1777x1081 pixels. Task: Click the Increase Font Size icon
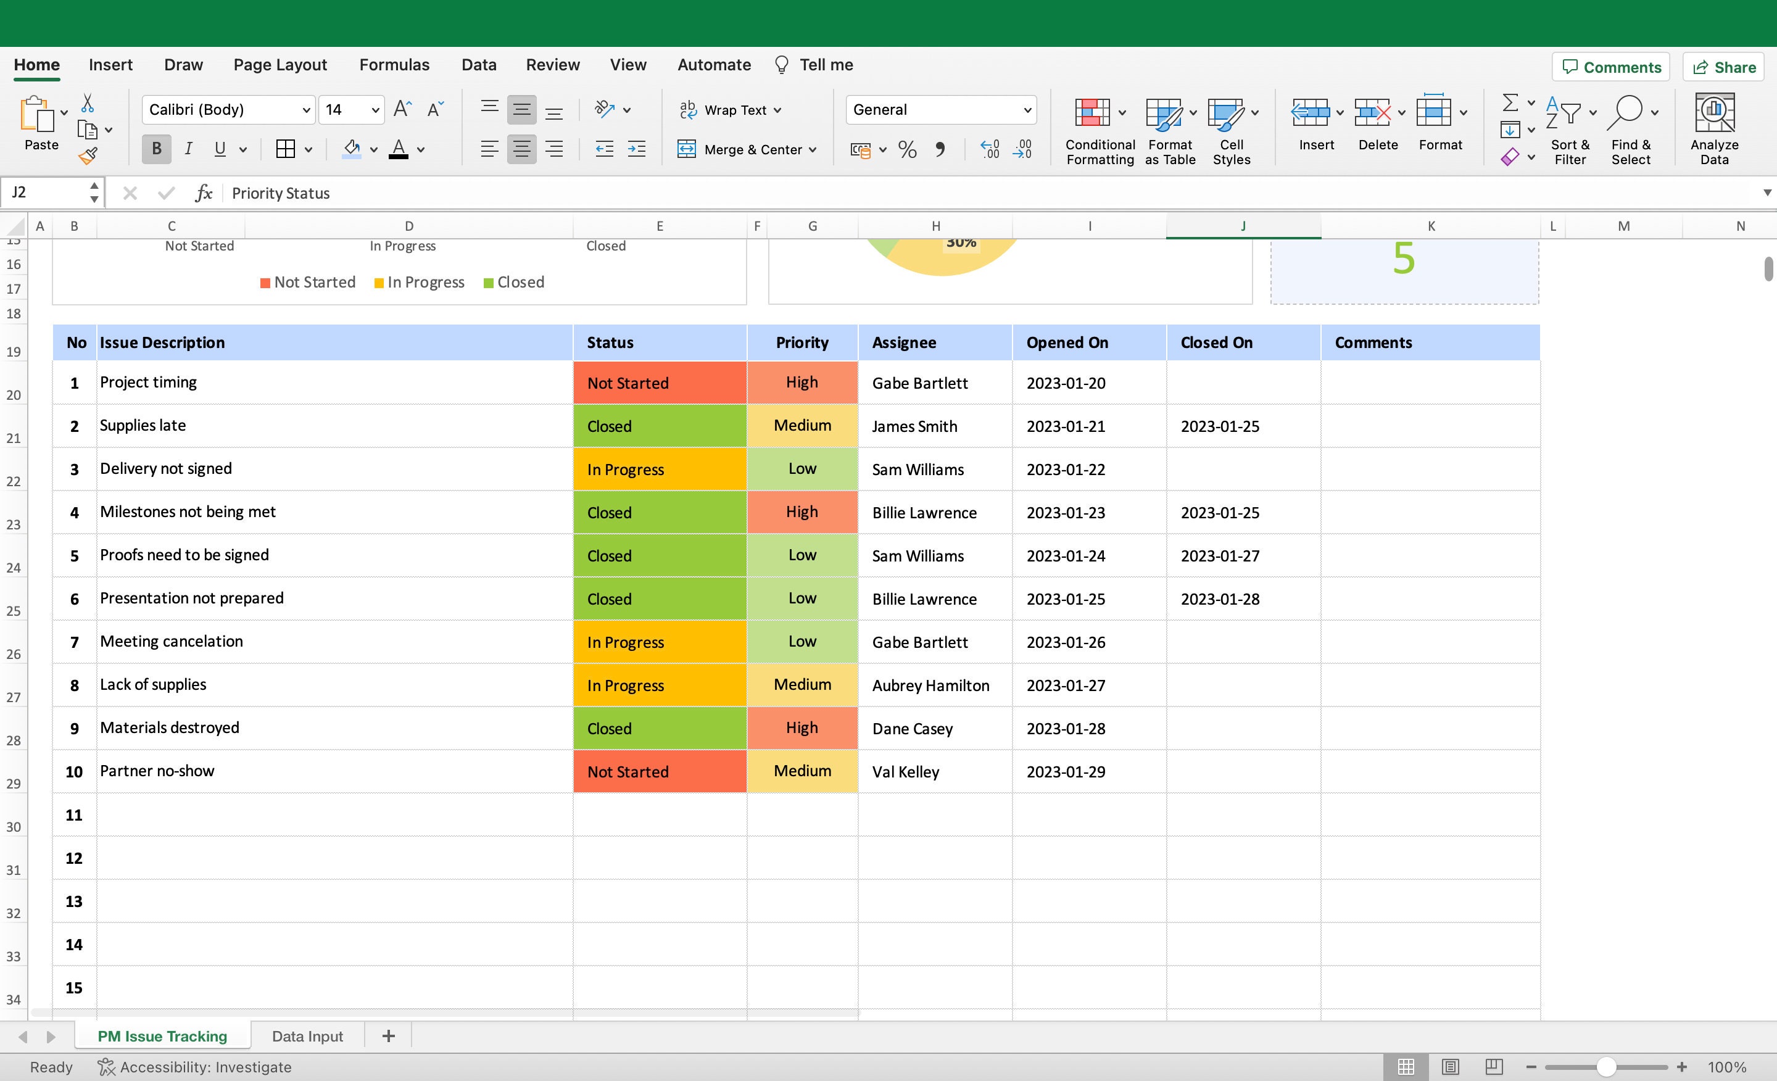[x=402, y=108]
